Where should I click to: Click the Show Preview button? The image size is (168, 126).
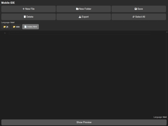tap(84, 122)
